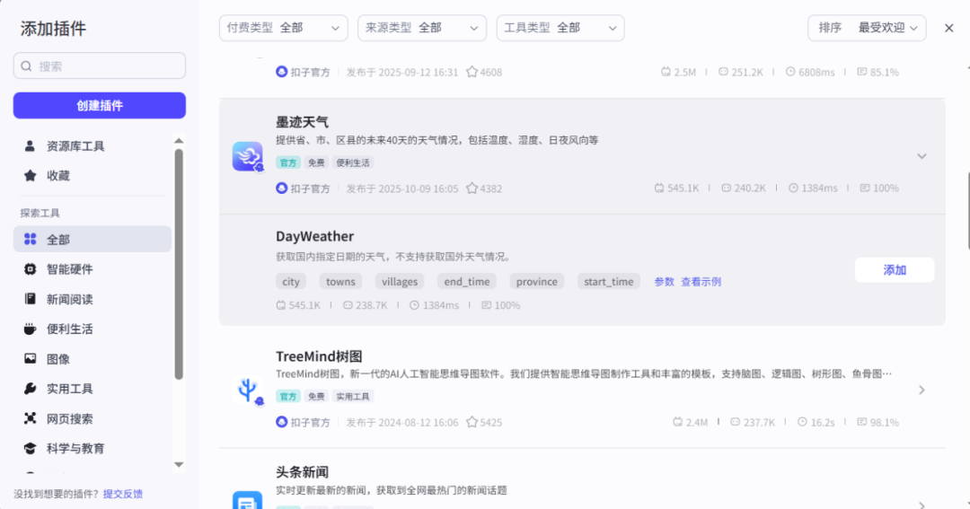Select the 科学与教育 category

[93, 448]
